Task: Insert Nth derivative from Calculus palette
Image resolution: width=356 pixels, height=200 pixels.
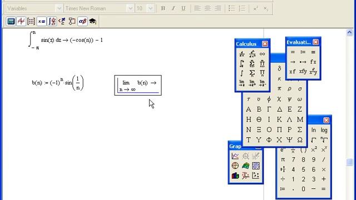Action: [252, 54]
